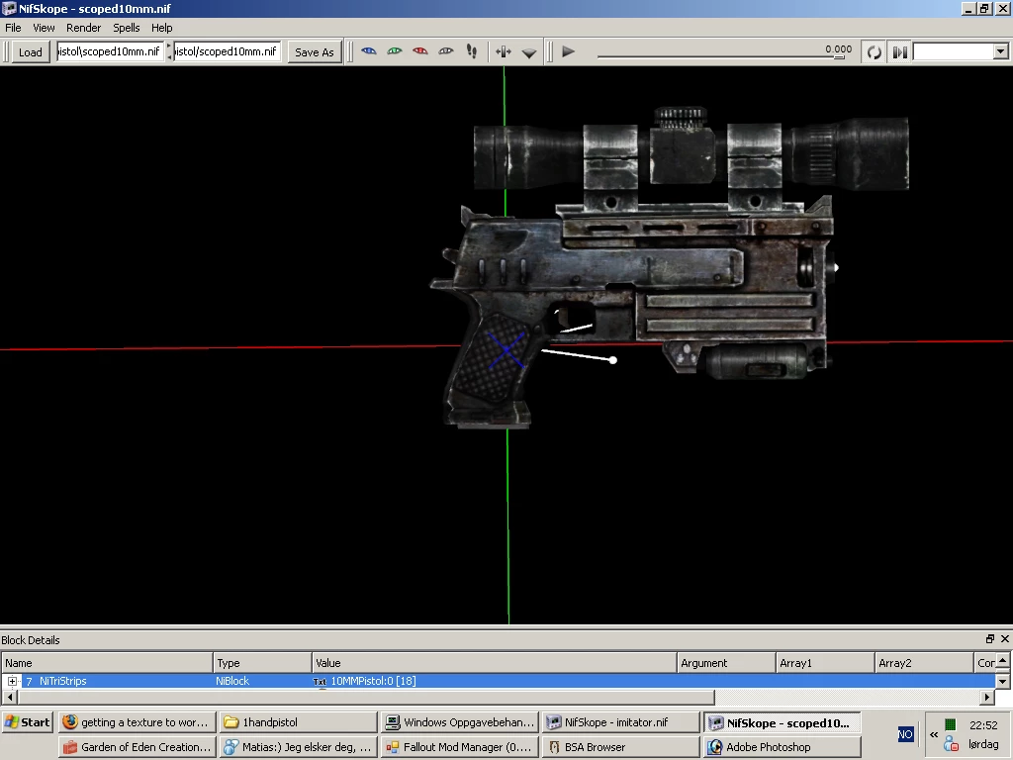Select the green eye view icon
Screen dimensions: 1013x760
tap(395, 51)
